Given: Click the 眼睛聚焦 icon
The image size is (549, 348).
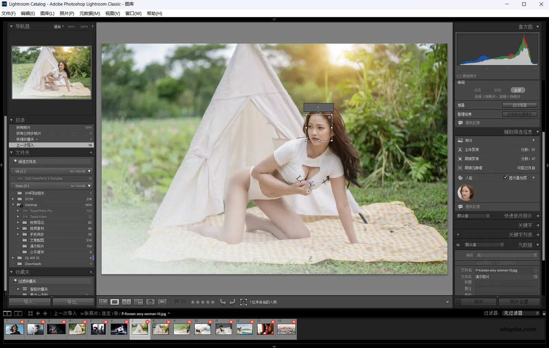Looking at the screenshot, I should pyautogui.click(x=460, y=159).
